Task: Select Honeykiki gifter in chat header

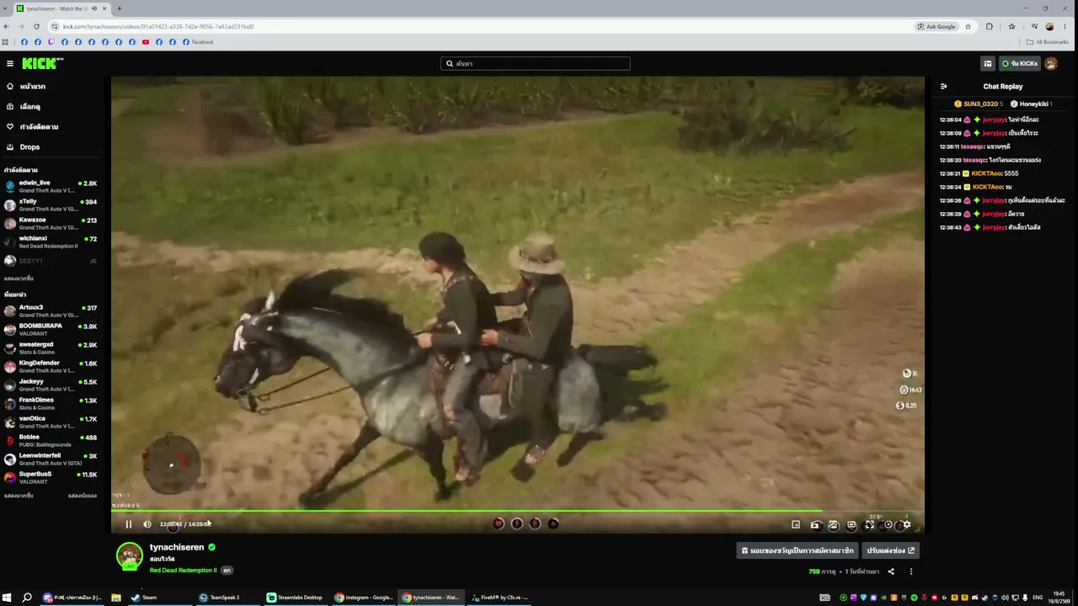Action: (1033, 104)
